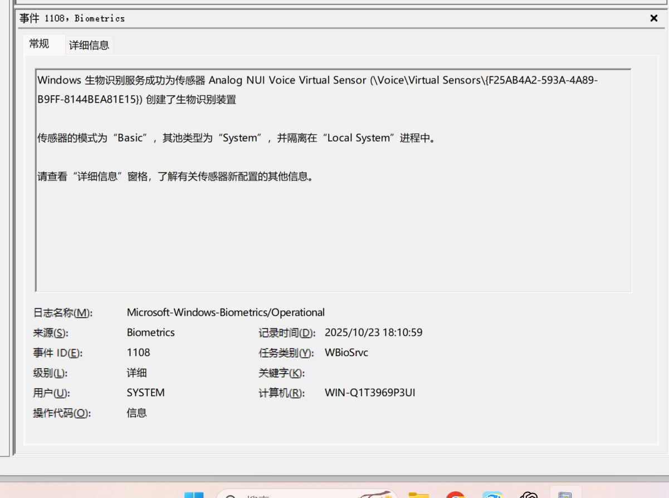
Task: Click the 操作代码(O): label
Action: click(x=61, y=413)
